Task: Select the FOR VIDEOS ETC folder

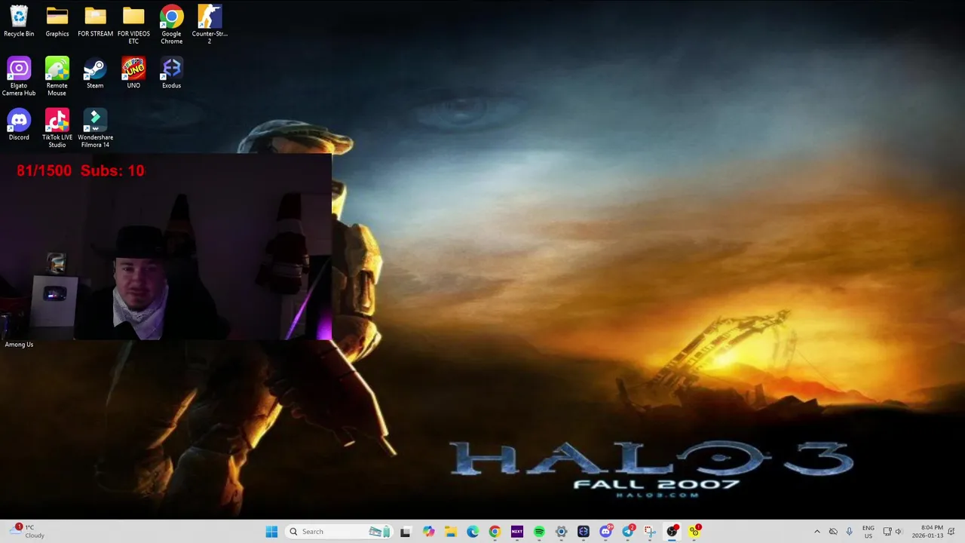Action: [133, 25]
